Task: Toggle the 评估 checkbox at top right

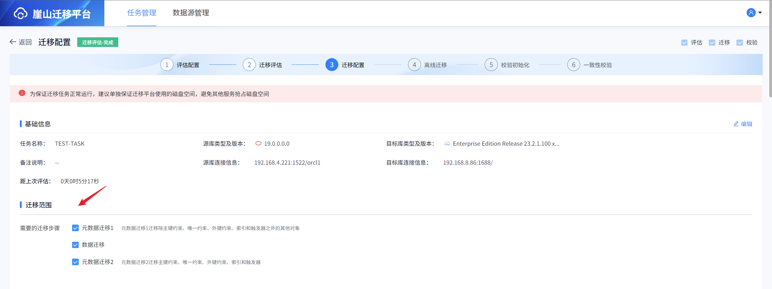Action: (685, 42)
